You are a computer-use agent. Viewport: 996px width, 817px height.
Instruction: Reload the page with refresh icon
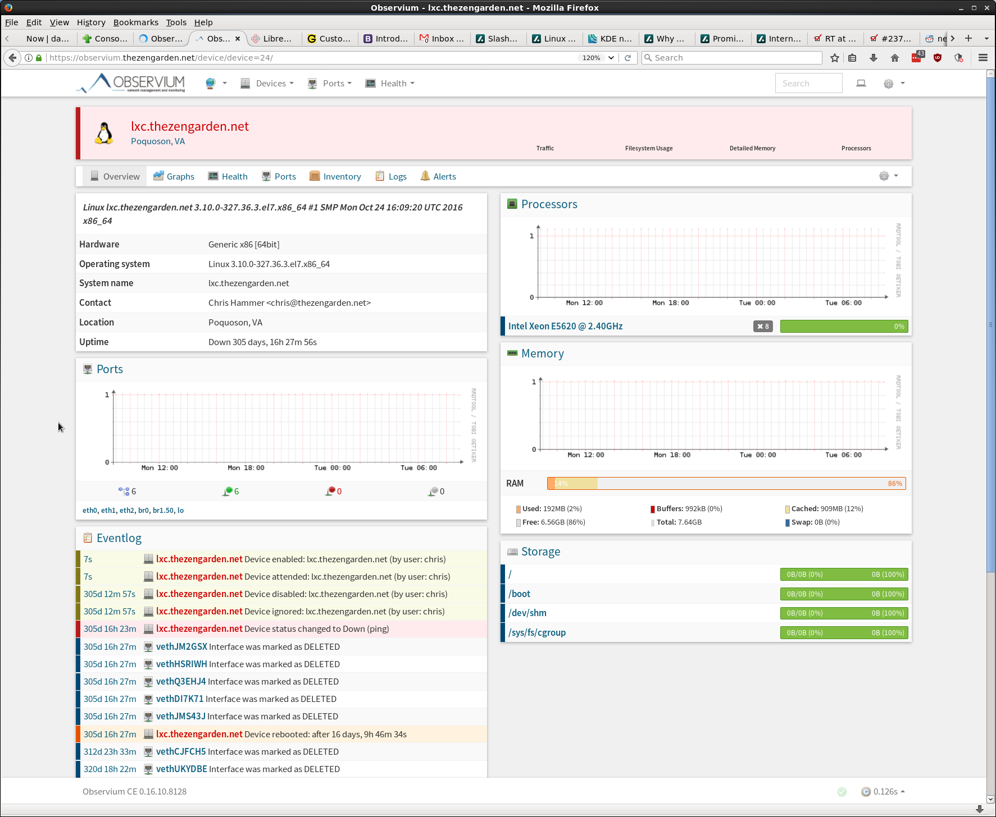point(628,58)
